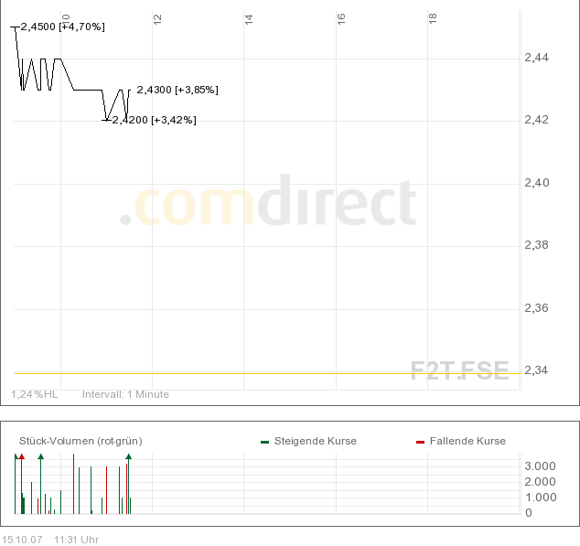580x546 pixels.
Task: Click the Steigende Kurse legend text
Action: [x=316, y=441]
